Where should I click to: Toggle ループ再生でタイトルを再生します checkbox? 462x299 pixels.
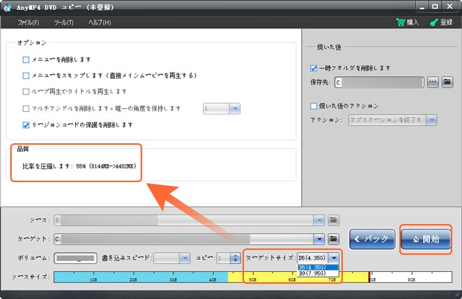point(26,92)
